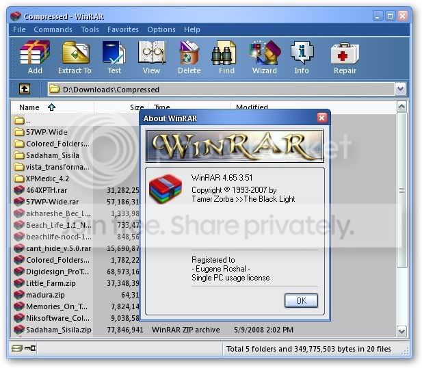Select the Digidesign_ProT... archive
The width and height of the screenshot is (422, 368).
[x=52, y=272]
